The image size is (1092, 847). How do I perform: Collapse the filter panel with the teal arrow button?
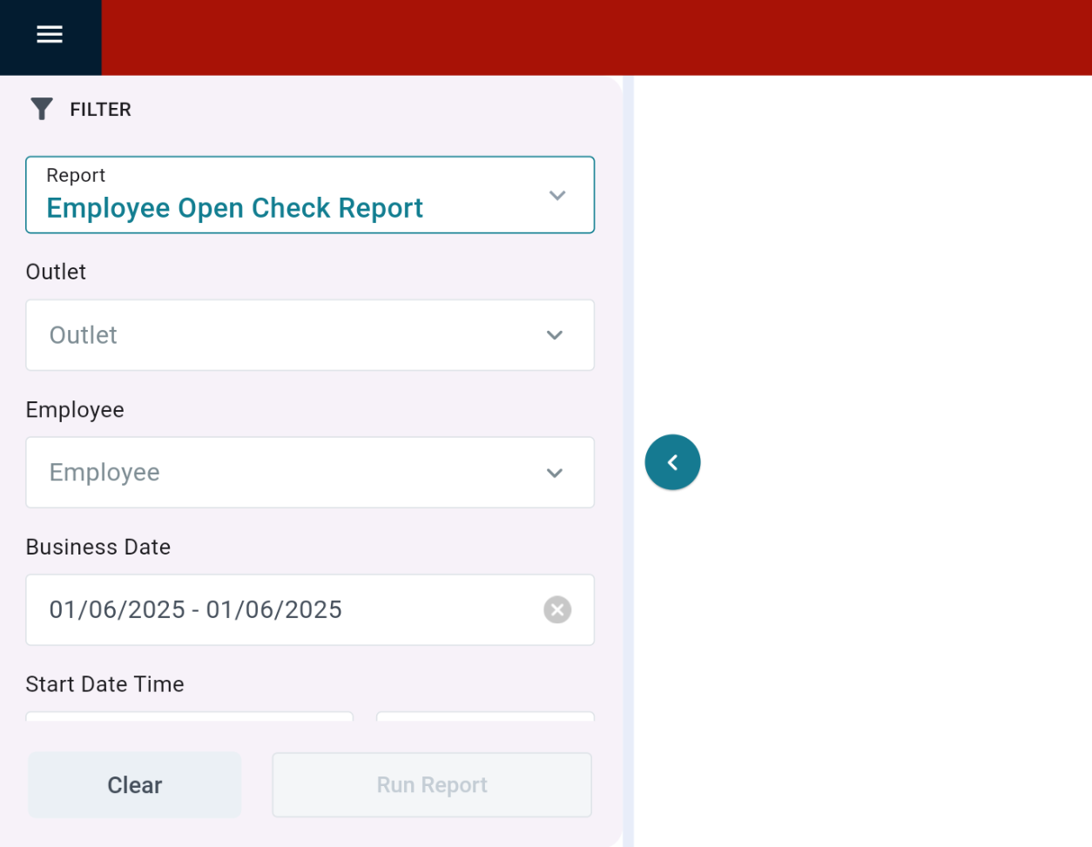click(x=672, y=462)
